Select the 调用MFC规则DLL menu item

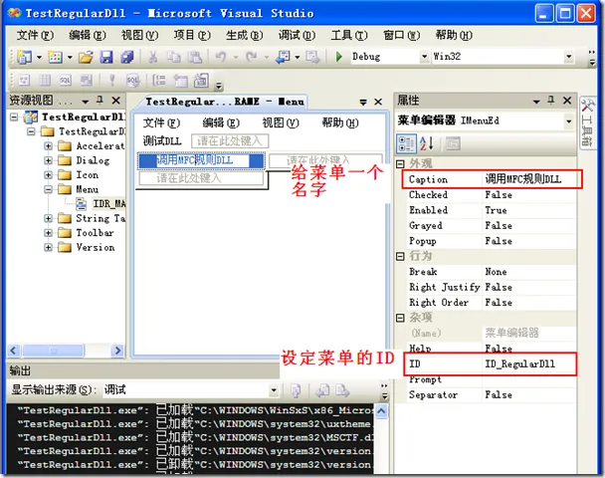200,160
